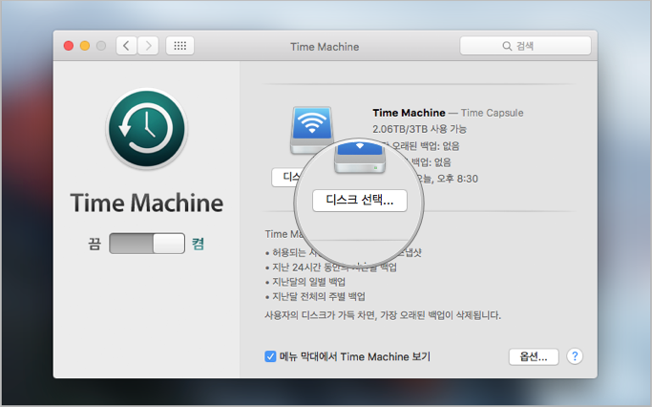Click the "오후 8:30" next backup time
Viewport: 652px width, 407px height.
[x=457, y=179]
